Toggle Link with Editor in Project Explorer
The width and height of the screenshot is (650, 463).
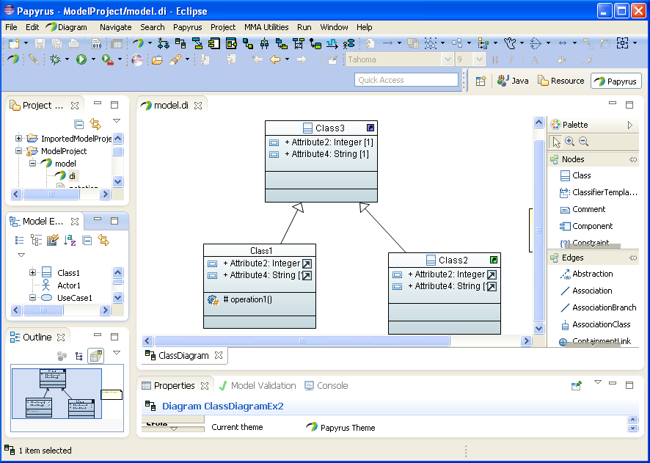pyautogui.click(x=95, y=124)
